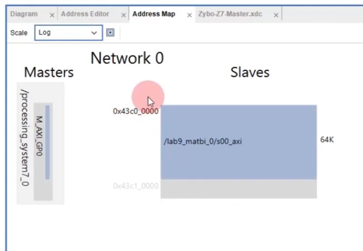Click the 0x43c1_0000 address label
This screenshot has width=363, height=251.
coord(136,186)
